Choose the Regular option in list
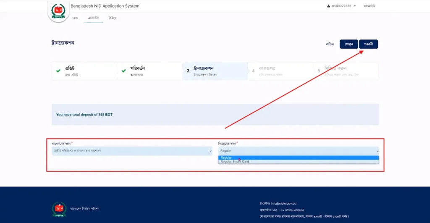 (x=299, y=158)
